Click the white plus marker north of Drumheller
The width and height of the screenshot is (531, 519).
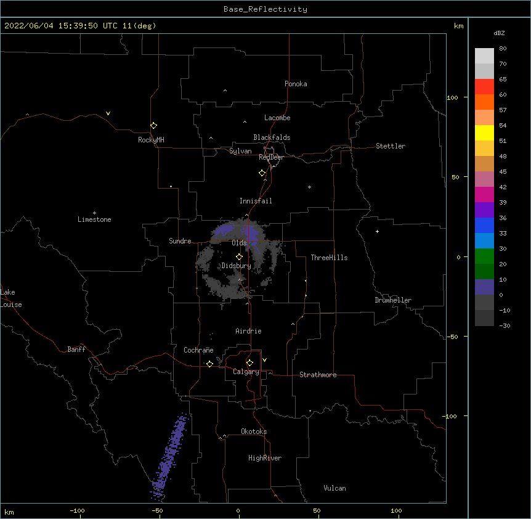[377, 231]
